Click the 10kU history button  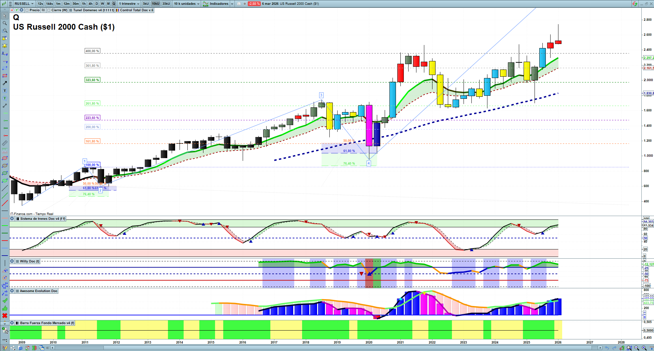coord(156,4)
